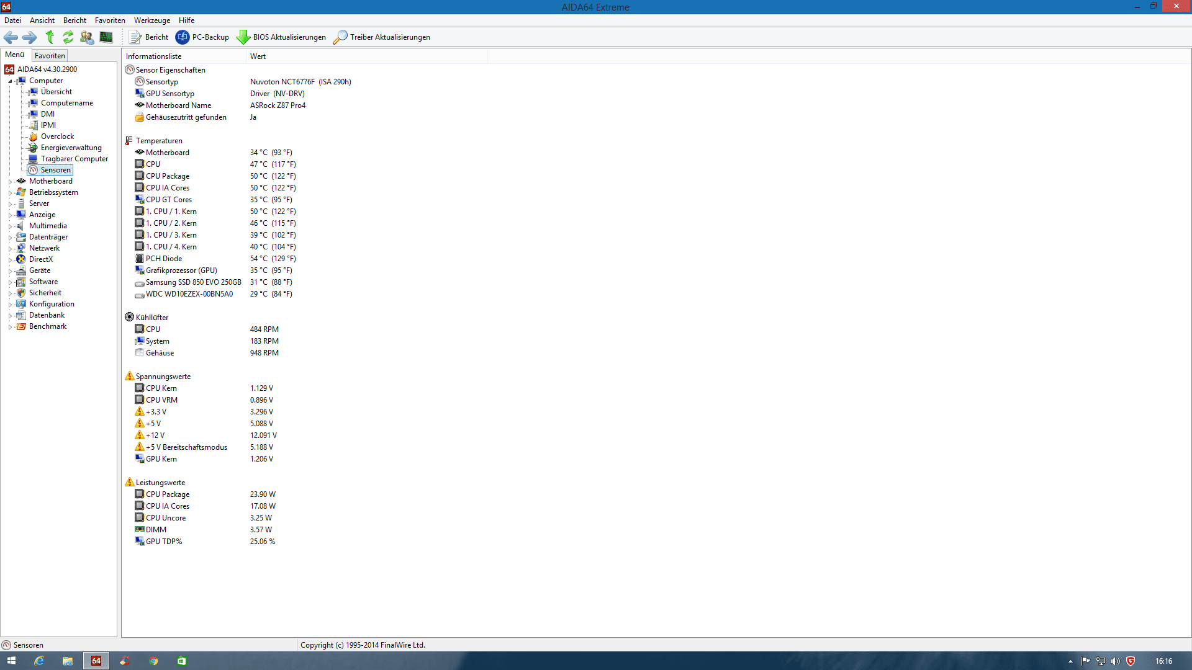Click the Informationsliste column header
The width and height of the screenshot is (1192, 670).
(x=184, y=56)
